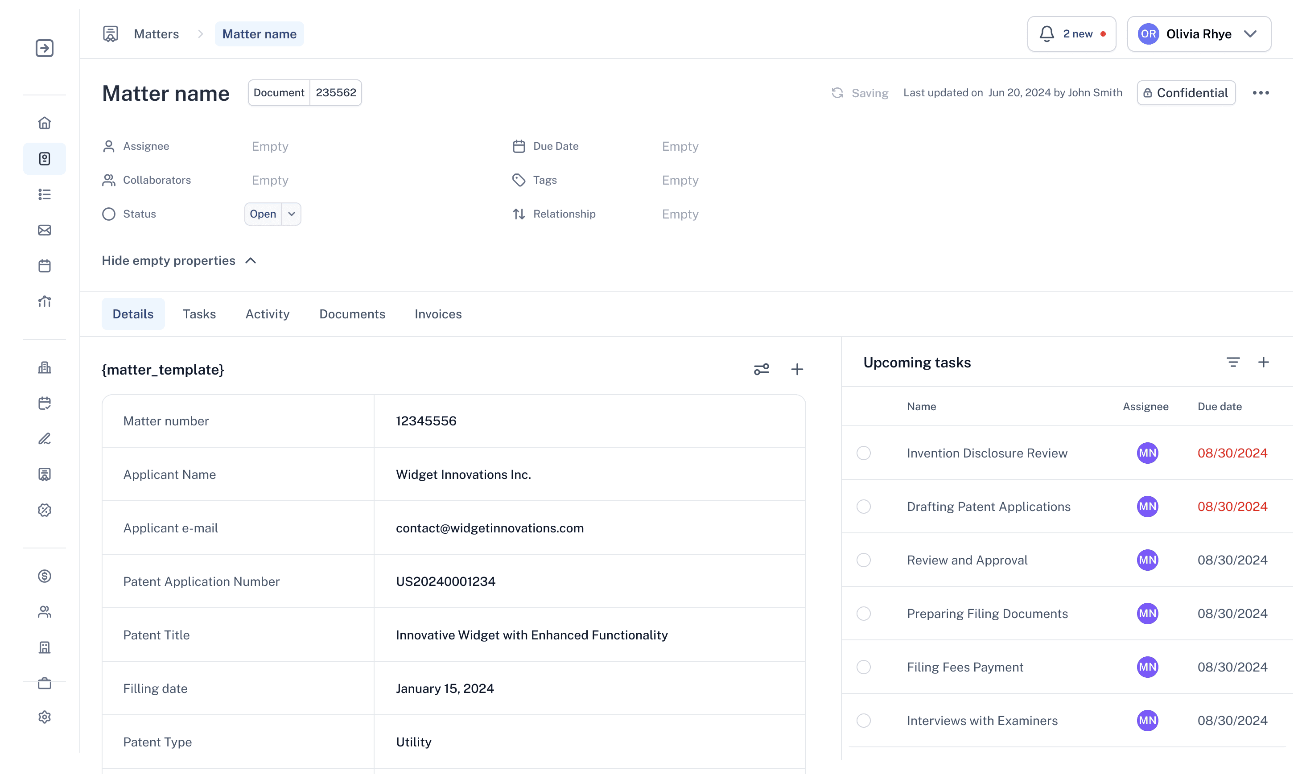Viewport: 1302px width, 783px height.
Task: Mark Invention Disclosure Review as done
Action: pyautogui.click(x=864, y=453)
